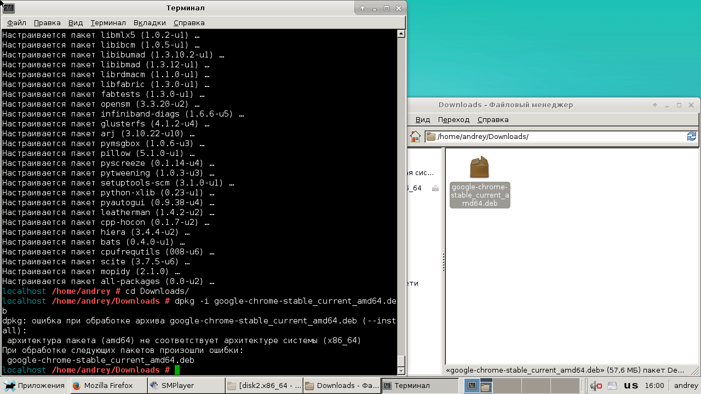Viewport: 701px width, 394px height.
Task: Click the muted volume icon in system tray
Action: click(x=596, y=386)
